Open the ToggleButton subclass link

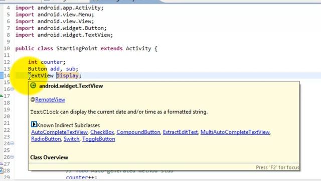pyautogui.click(x=99, y=139)
